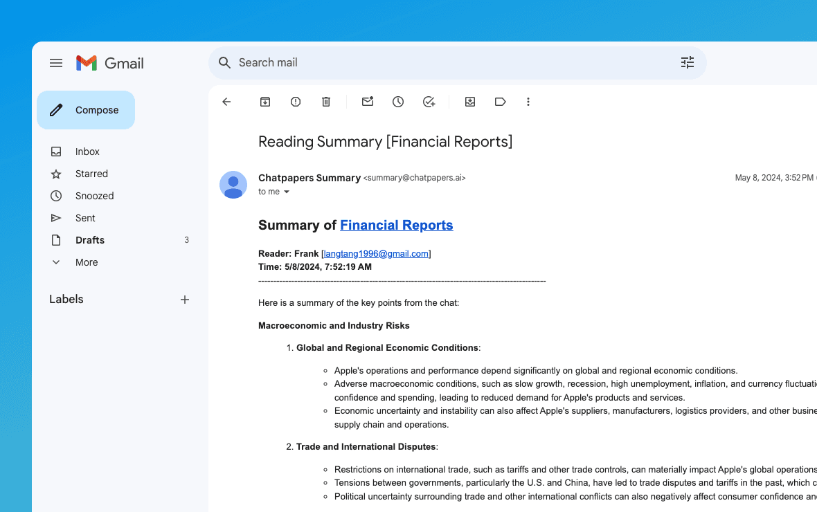Show recipient details dropdown arrow
The height and width of the screenshot is (512, 817).
pyautogui.click(x=287, y=192)
